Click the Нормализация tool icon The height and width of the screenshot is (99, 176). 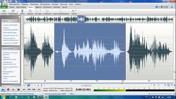[x=13, y=11]
